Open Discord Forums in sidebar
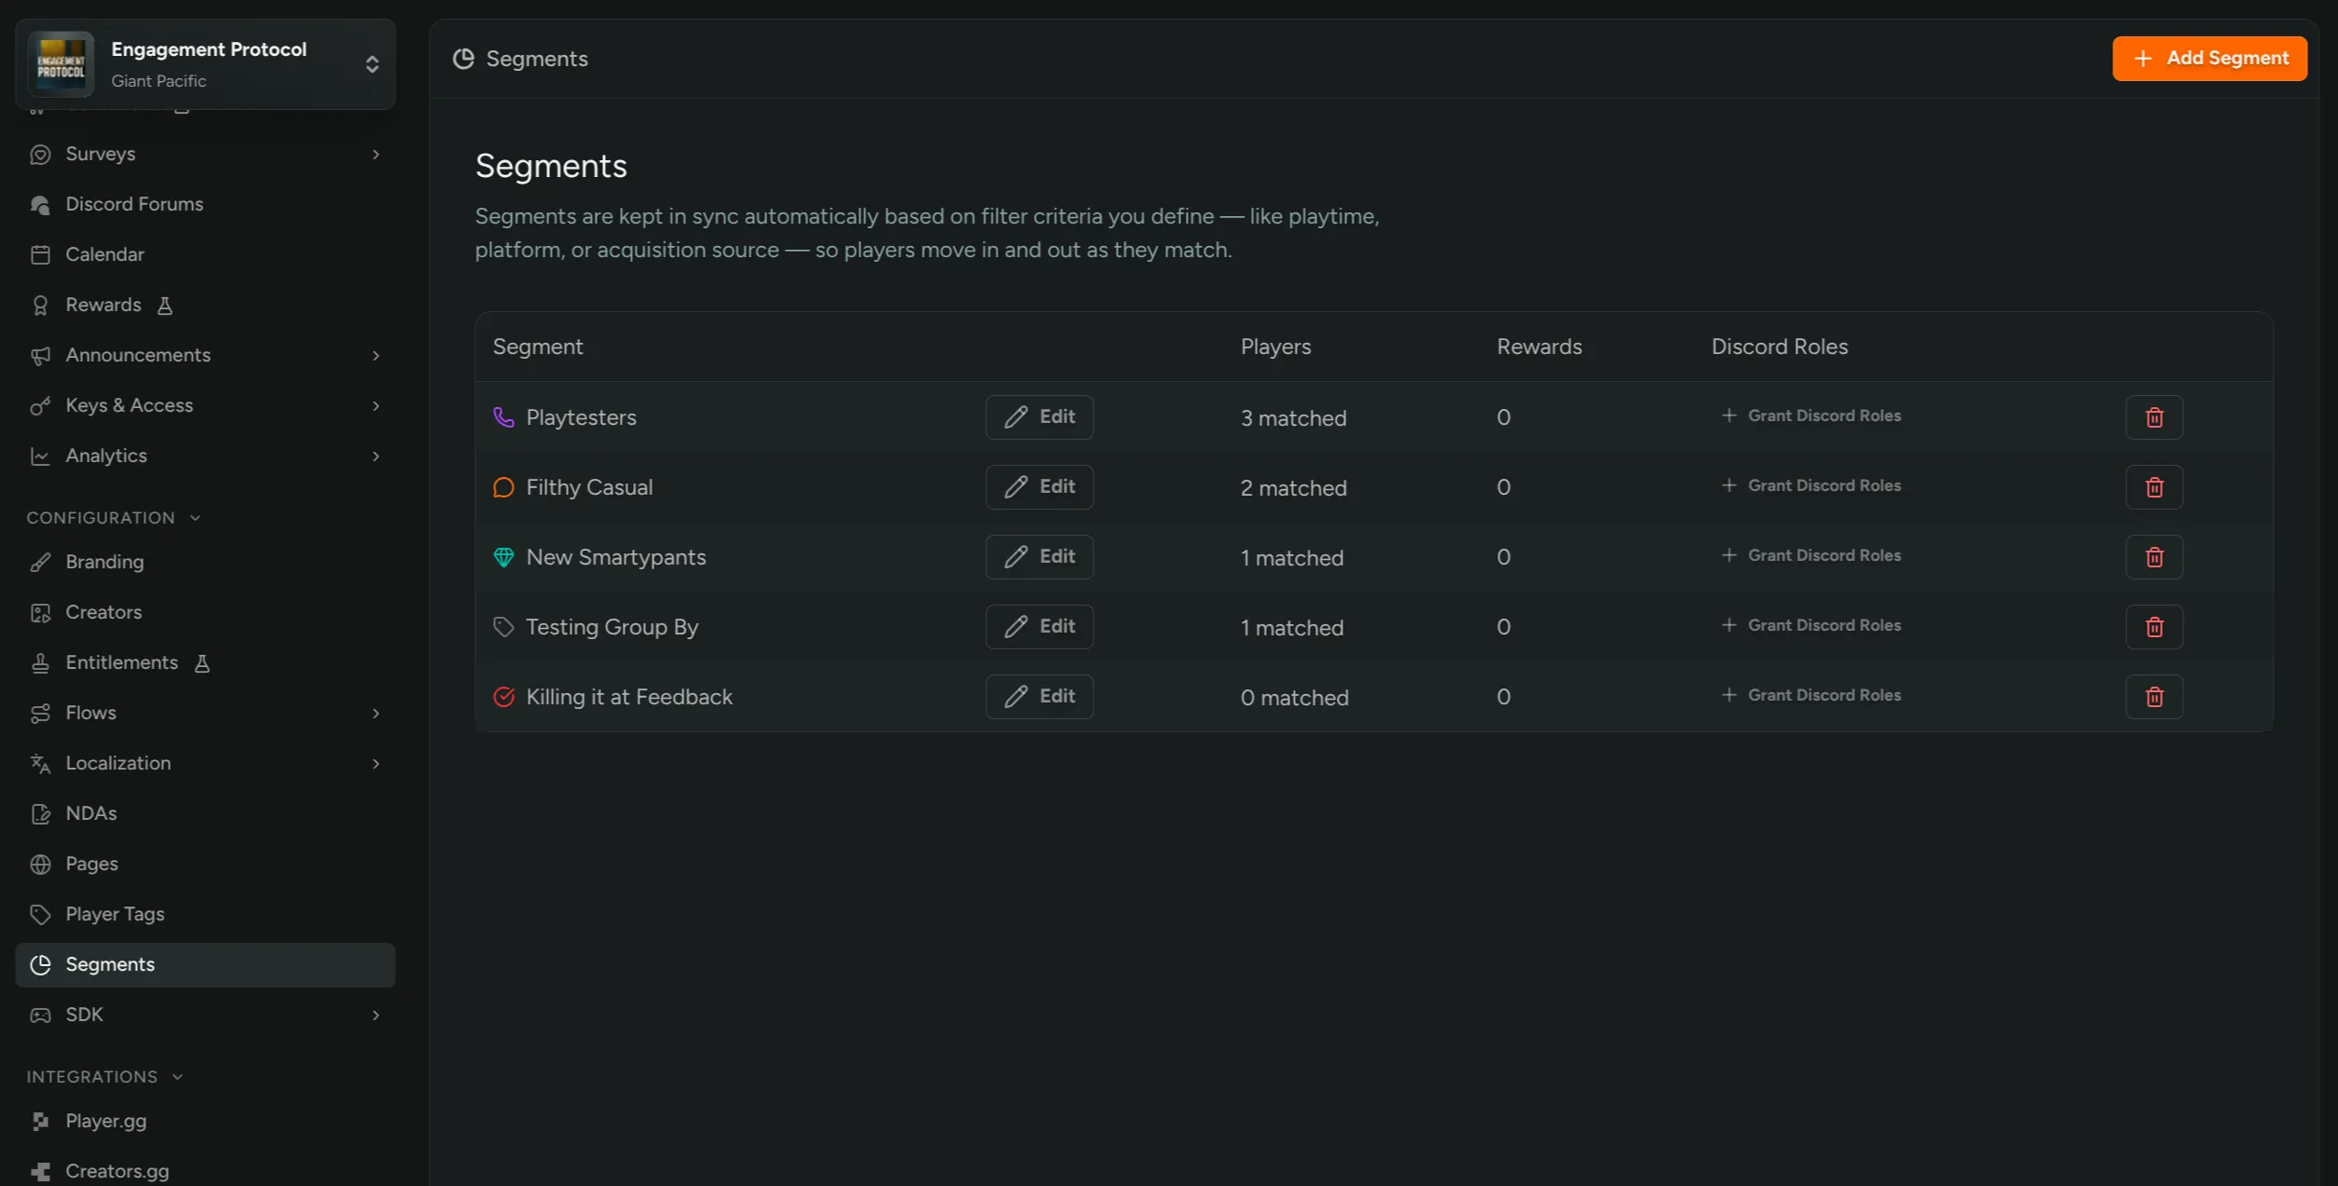The image size is (2338, 1186). [x=205, y=205]
